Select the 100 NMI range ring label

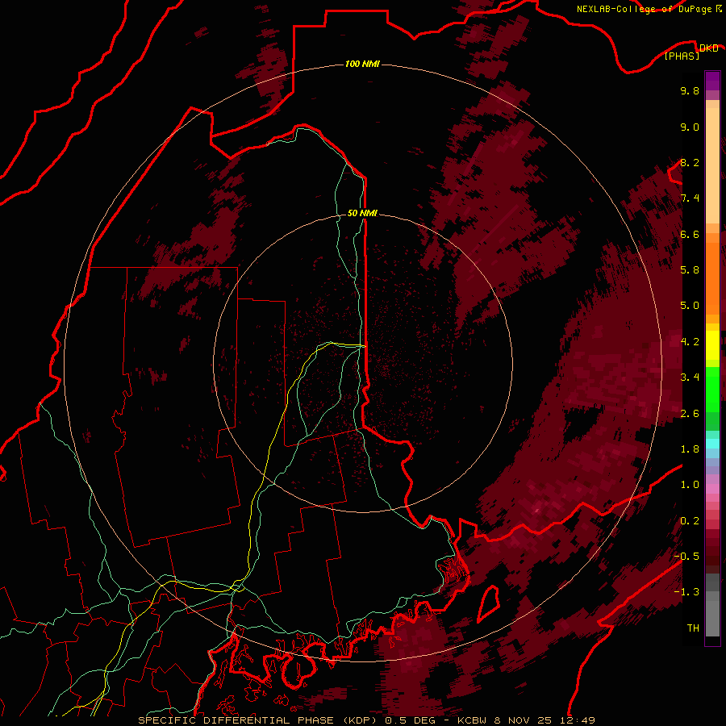pos(362,64)
